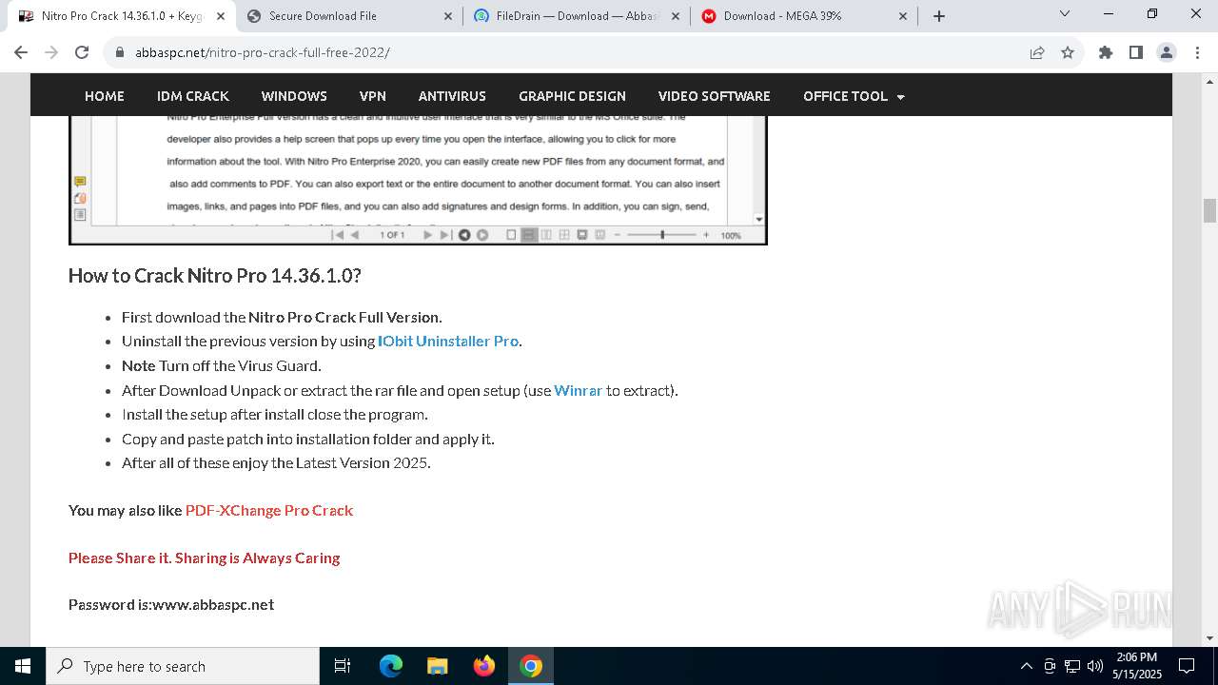
Task: Open a new tab
Action: tap(939, 16)
